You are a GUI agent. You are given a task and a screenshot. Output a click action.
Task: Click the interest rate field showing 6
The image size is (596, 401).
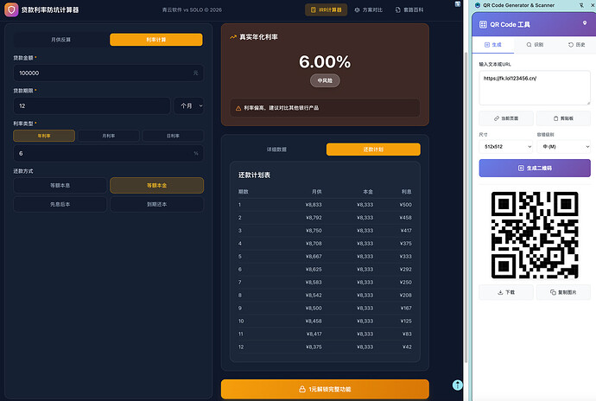[x=108, y=153]
